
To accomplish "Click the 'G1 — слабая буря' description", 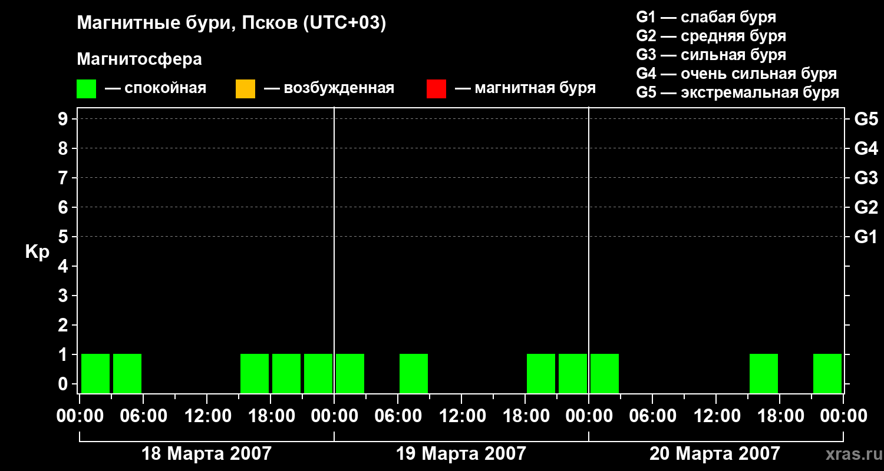I will point(706,17).
